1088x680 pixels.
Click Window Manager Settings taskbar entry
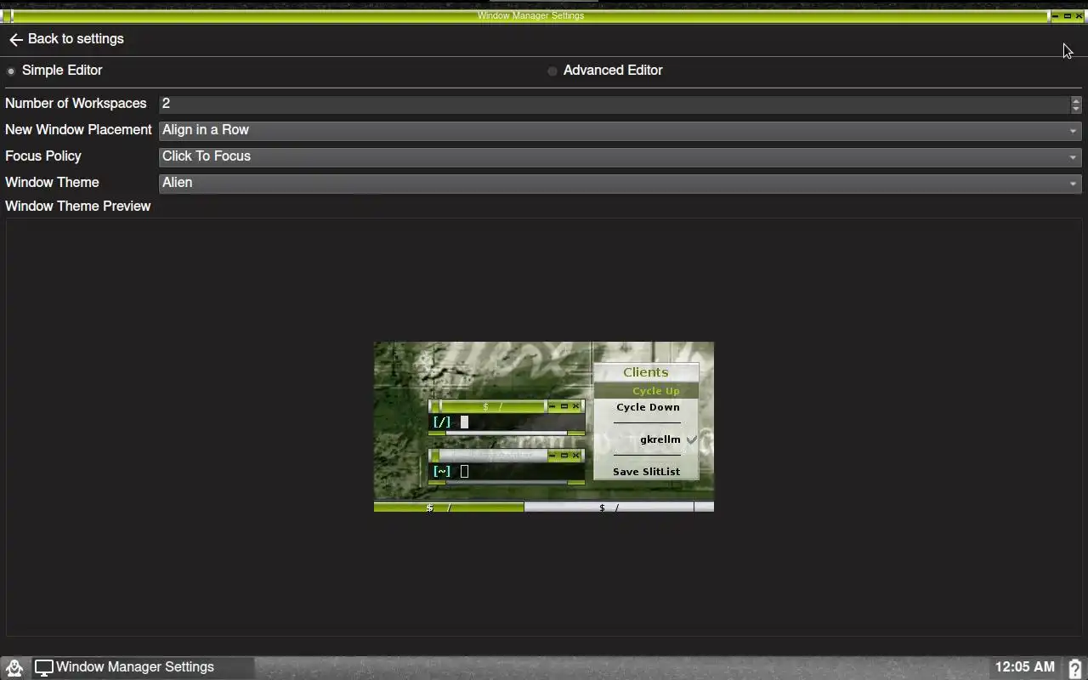click(x=144, y=667)
